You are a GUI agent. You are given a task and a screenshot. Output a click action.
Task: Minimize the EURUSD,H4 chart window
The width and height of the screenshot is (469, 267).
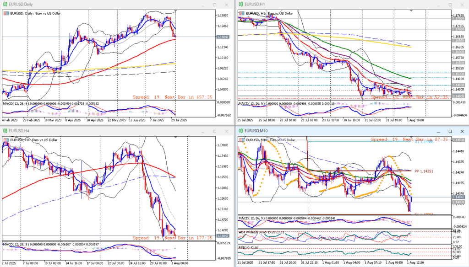203,131
